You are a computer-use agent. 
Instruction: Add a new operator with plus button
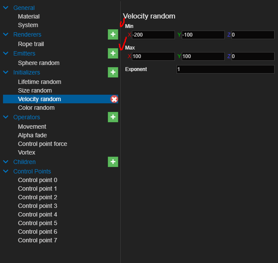click(113, 117)
